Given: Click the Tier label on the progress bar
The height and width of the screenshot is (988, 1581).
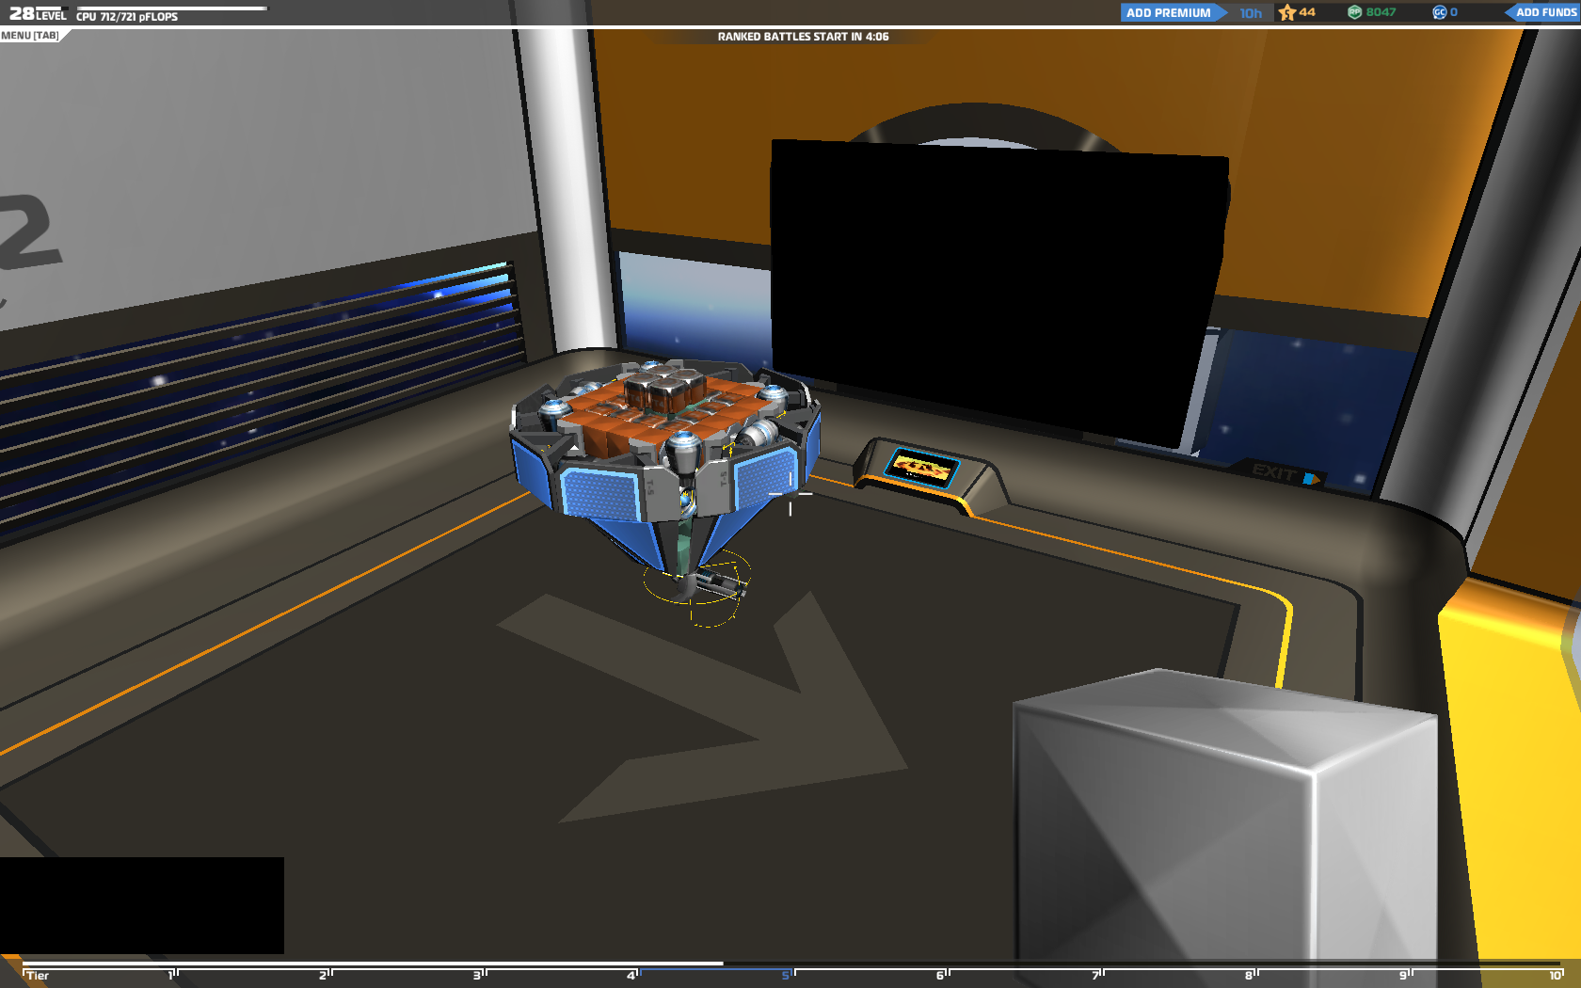Looking at the screenshot, I should click(x=38, y=975).
